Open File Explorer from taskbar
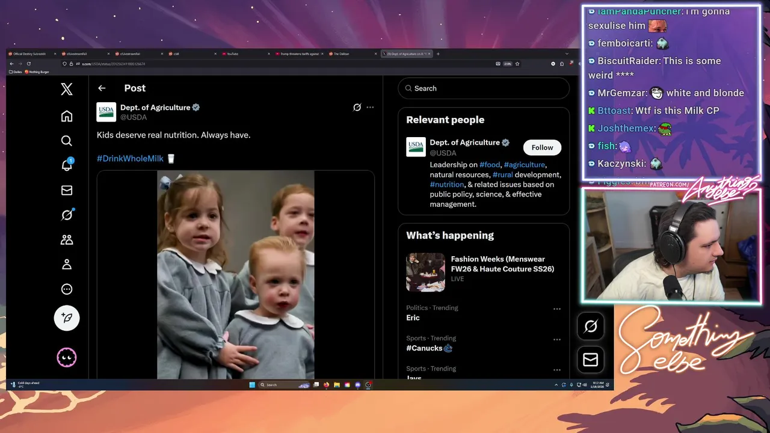This screenshot has height=433, width=770. tap(337, 385)
